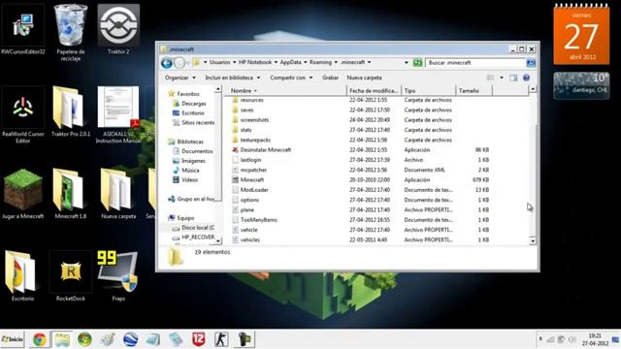
Task: Select the TooManyItems file
Action: (x=360, y=220)
